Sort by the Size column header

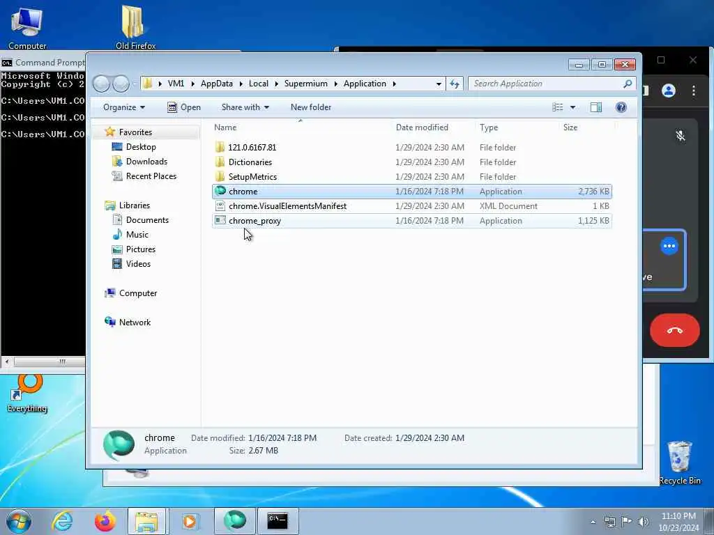pos(586,127)
